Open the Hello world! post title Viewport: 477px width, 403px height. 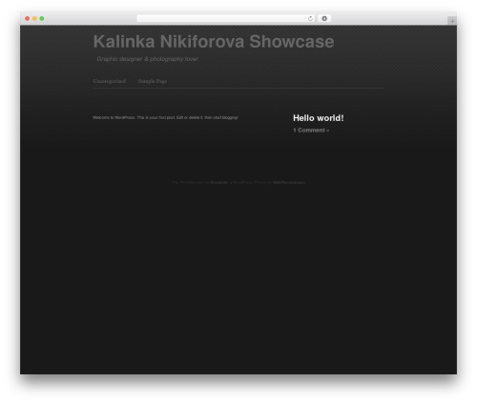(319, 118)
